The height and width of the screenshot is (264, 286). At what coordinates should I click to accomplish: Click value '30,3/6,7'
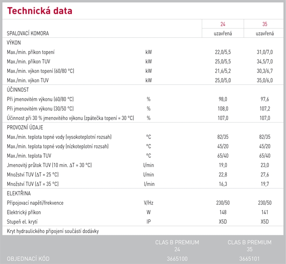click(x=265, y=71)
